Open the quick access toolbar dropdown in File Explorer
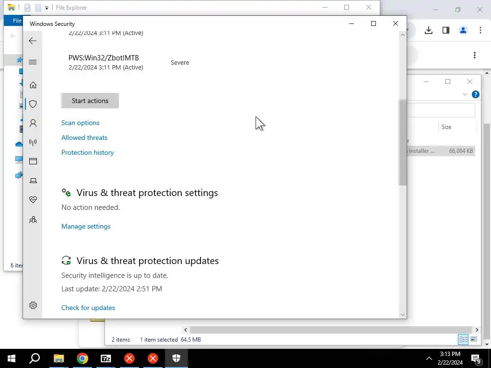The image size is (491, 368). coord(47,8)
